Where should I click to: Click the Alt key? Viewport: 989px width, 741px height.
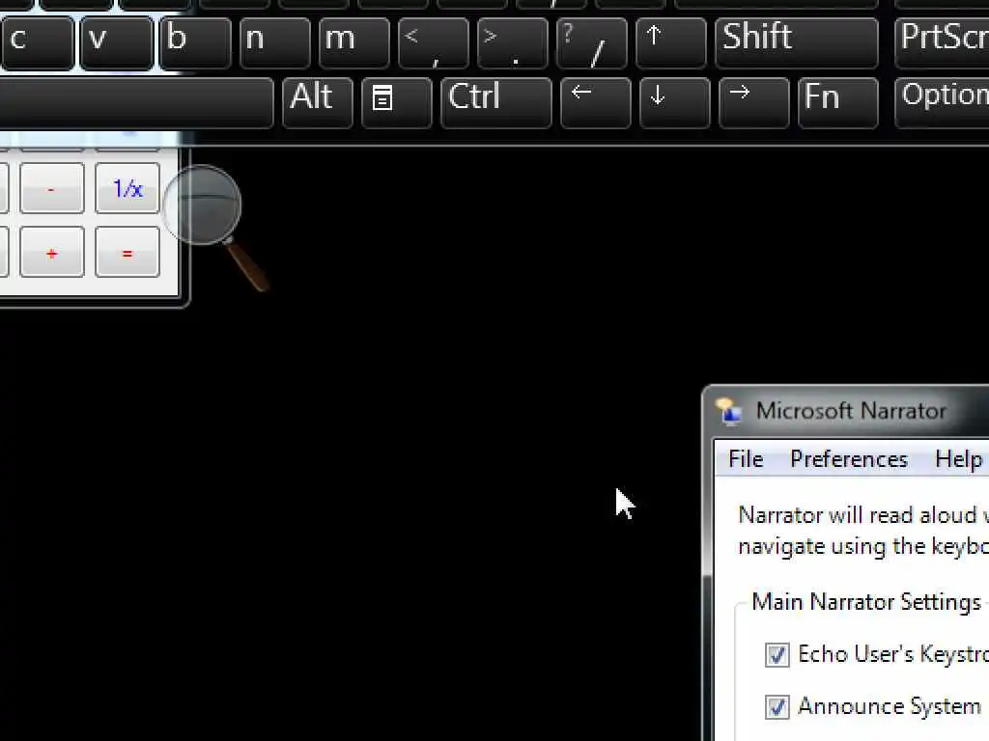318,102
